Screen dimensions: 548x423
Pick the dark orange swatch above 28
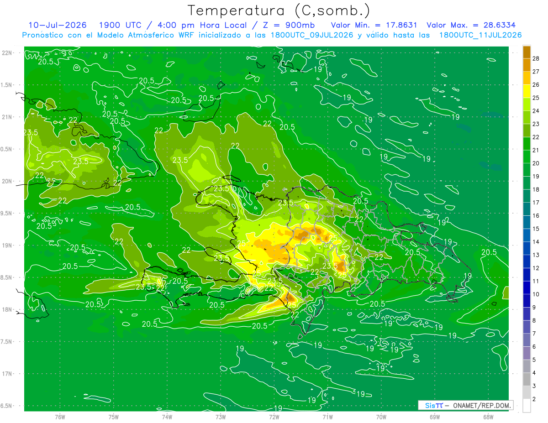[527, 52]
